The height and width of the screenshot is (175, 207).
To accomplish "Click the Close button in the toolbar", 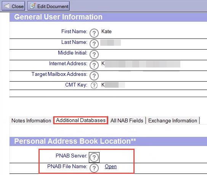I will (x=13, y=6).
